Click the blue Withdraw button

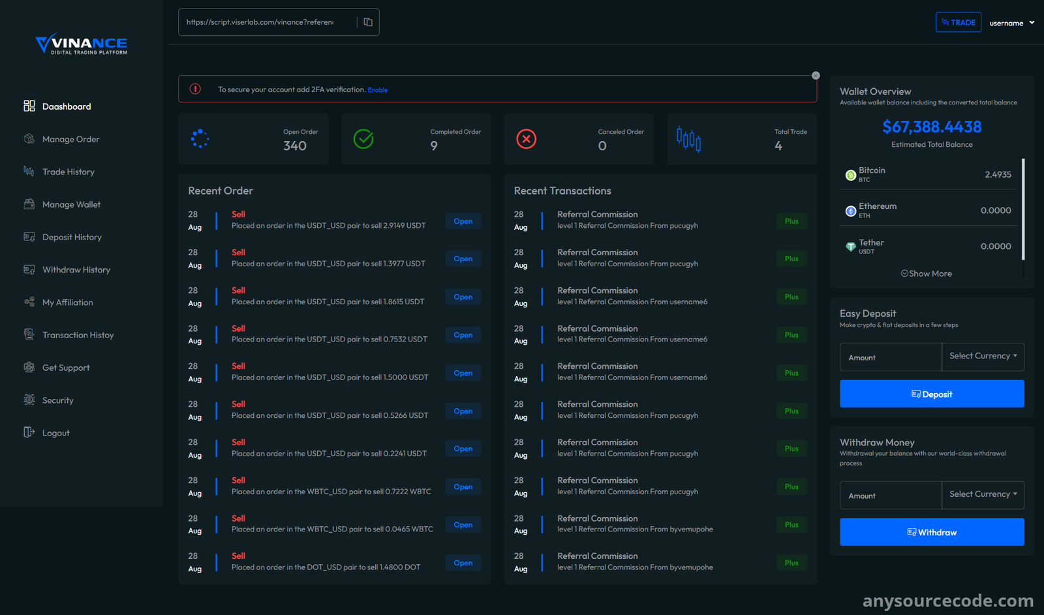click(x=932, y=532)
